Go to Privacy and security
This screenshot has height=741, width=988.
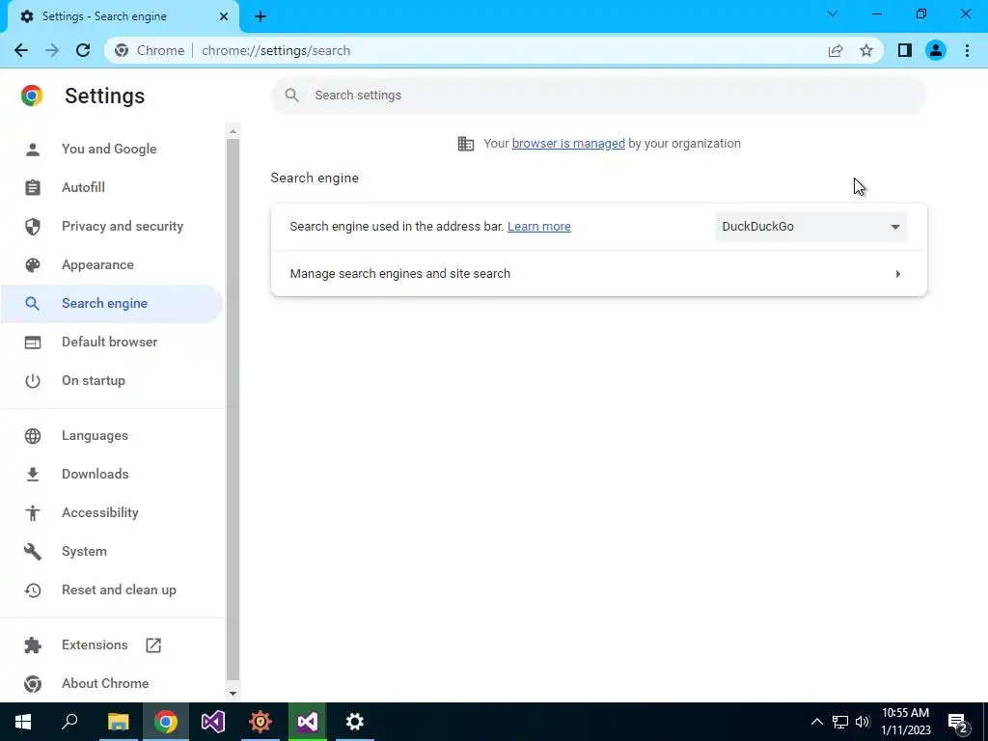tap(123, 226)
